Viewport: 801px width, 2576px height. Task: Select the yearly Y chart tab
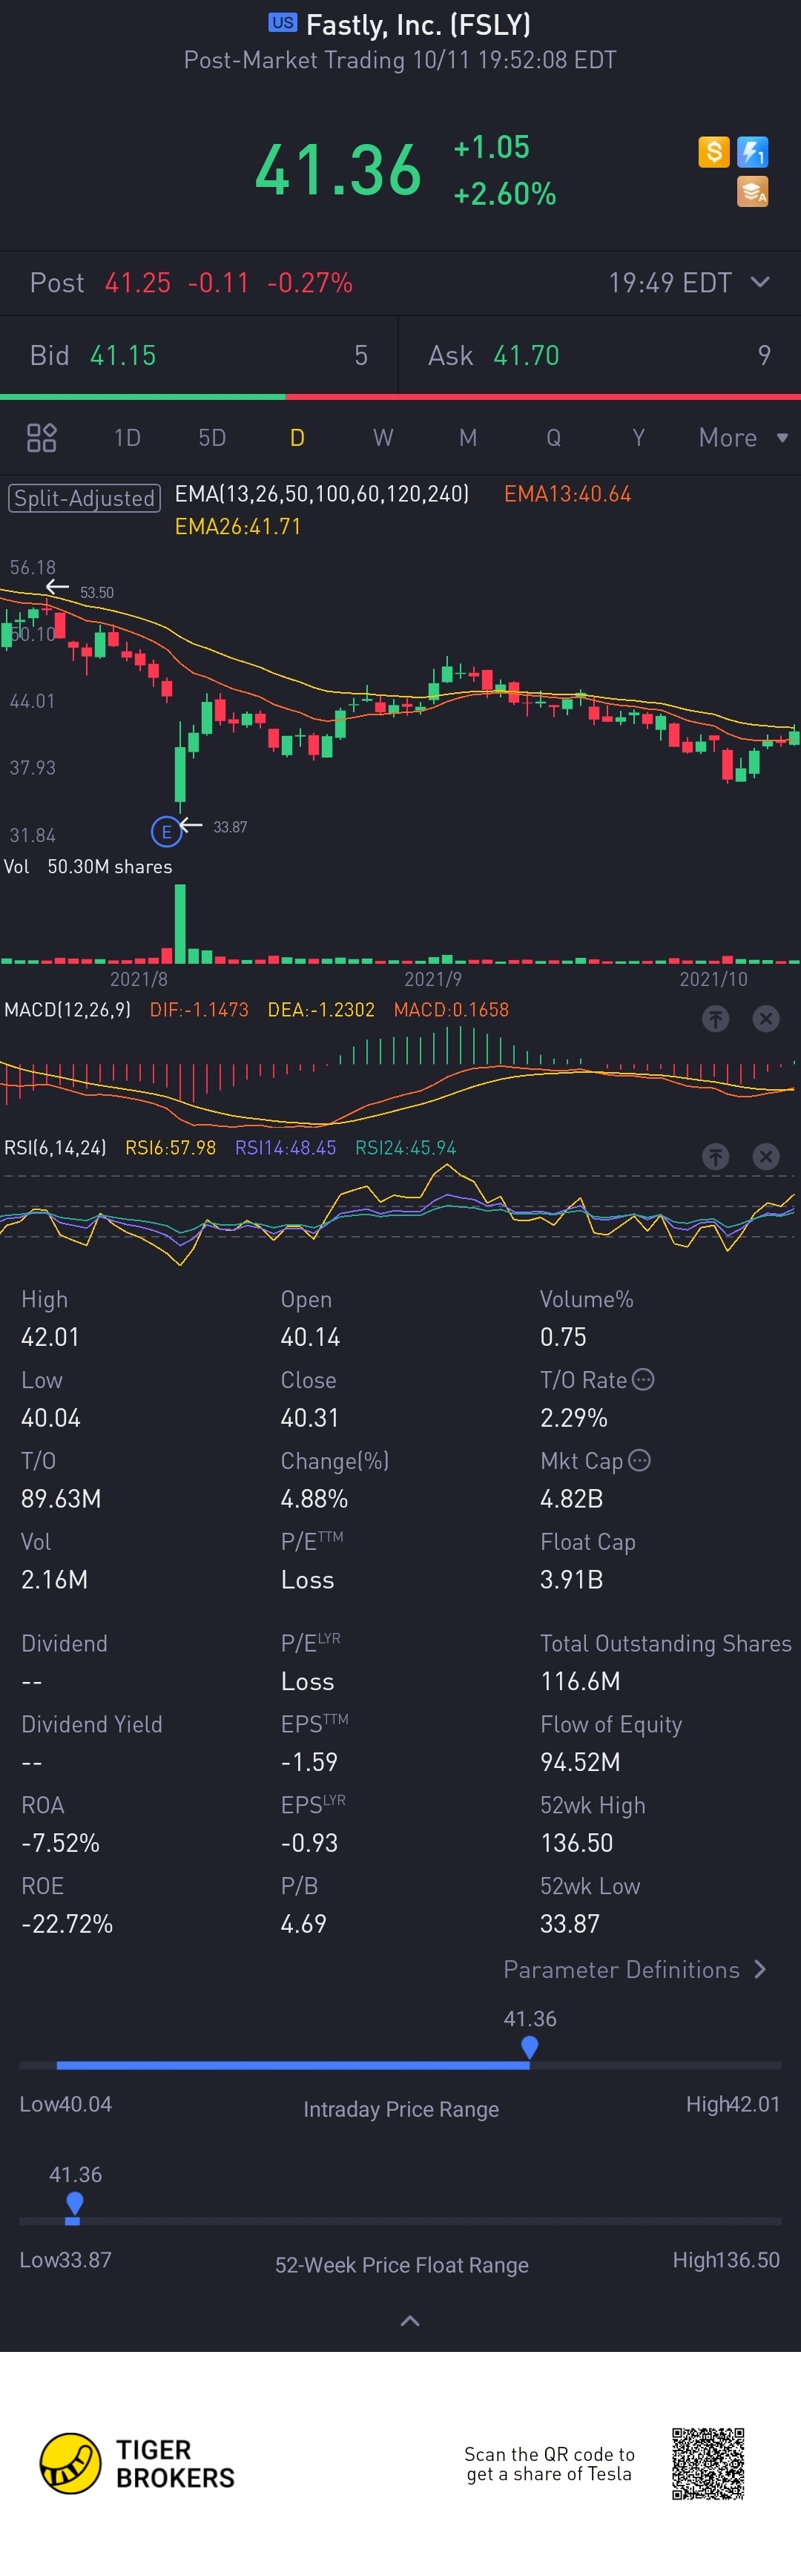[638, 438]
